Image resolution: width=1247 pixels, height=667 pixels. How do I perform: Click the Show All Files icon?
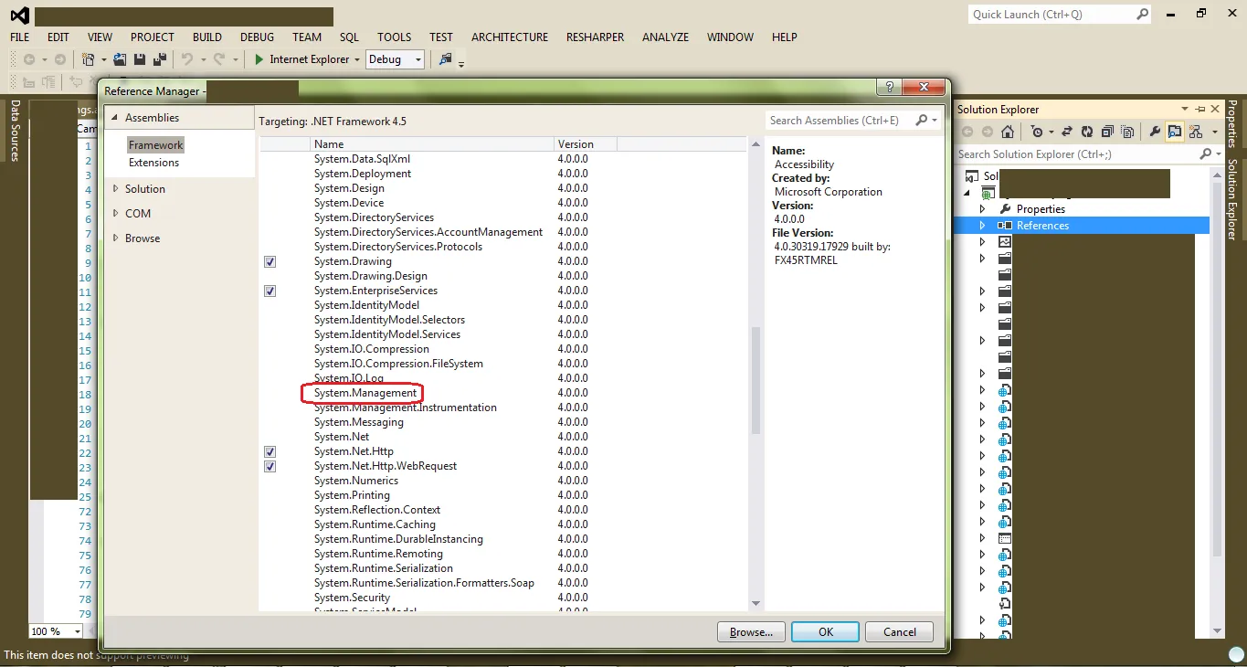1127,132
